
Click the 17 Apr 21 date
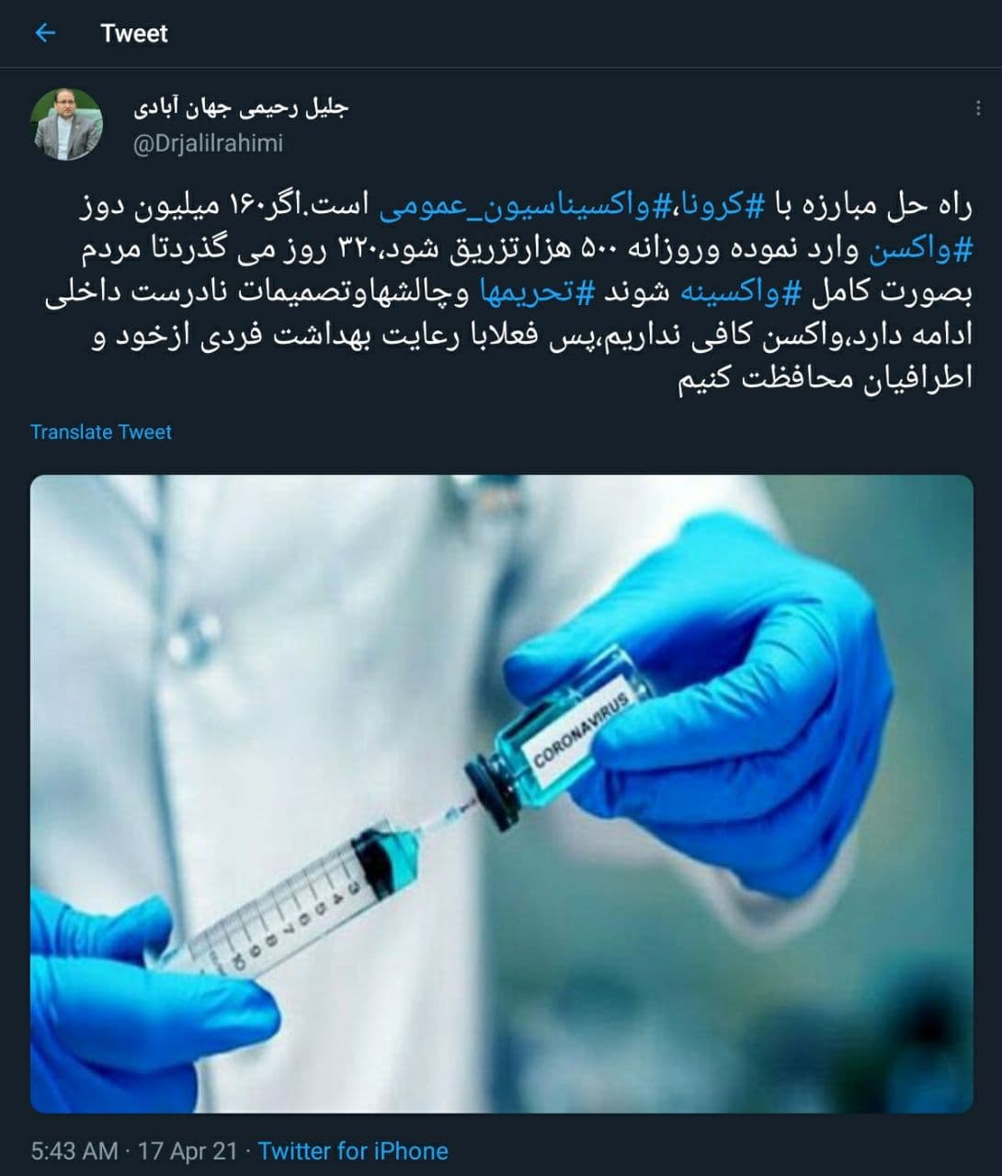click(x=188, y=1150)
